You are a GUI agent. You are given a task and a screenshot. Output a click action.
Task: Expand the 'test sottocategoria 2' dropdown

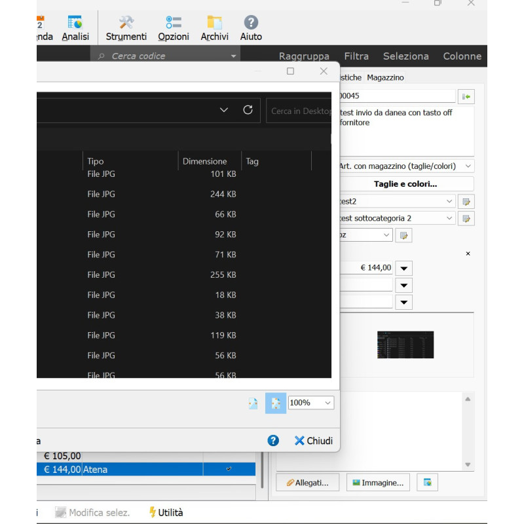point(449,218)
